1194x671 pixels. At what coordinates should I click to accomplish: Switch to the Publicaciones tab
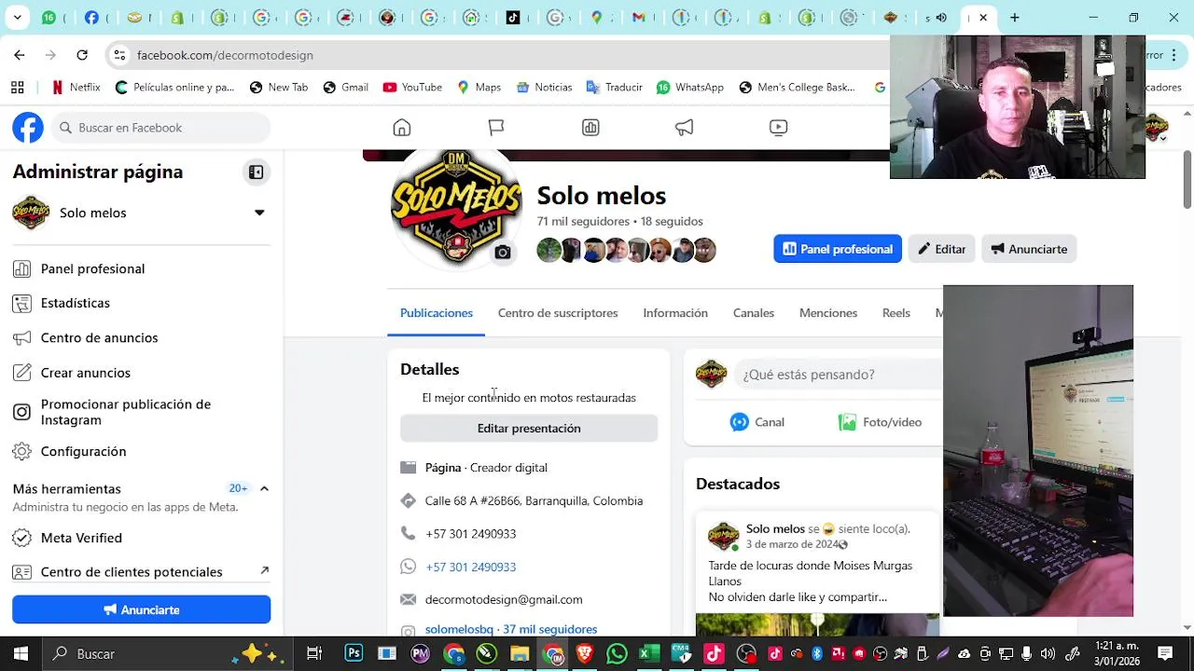click(437, 313)
